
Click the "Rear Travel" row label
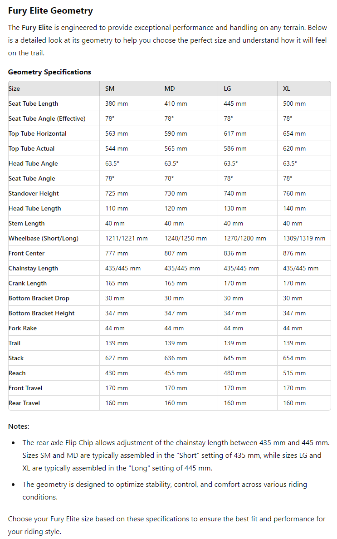[24, 403]
